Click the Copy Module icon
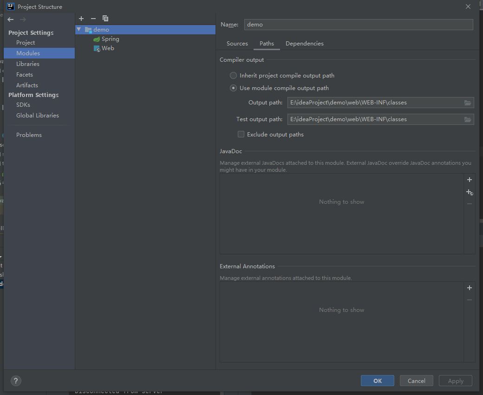Image resolution: width=483 pixels, height=395 pixels. coord(105,18)
